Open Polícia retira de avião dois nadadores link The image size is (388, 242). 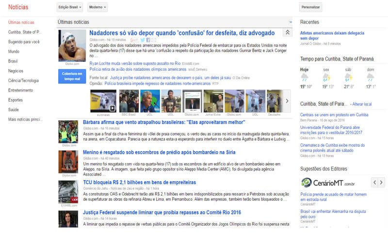click(138, 69)
